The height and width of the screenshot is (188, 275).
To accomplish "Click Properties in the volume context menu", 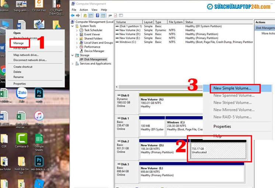I will pyautogui.click(x=222, y=127).
